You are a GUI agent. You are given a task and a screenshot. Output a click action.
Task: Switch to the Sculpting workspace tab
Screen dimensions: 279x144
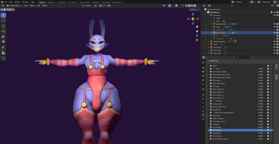pyautogui.click(x=61, y=2)
